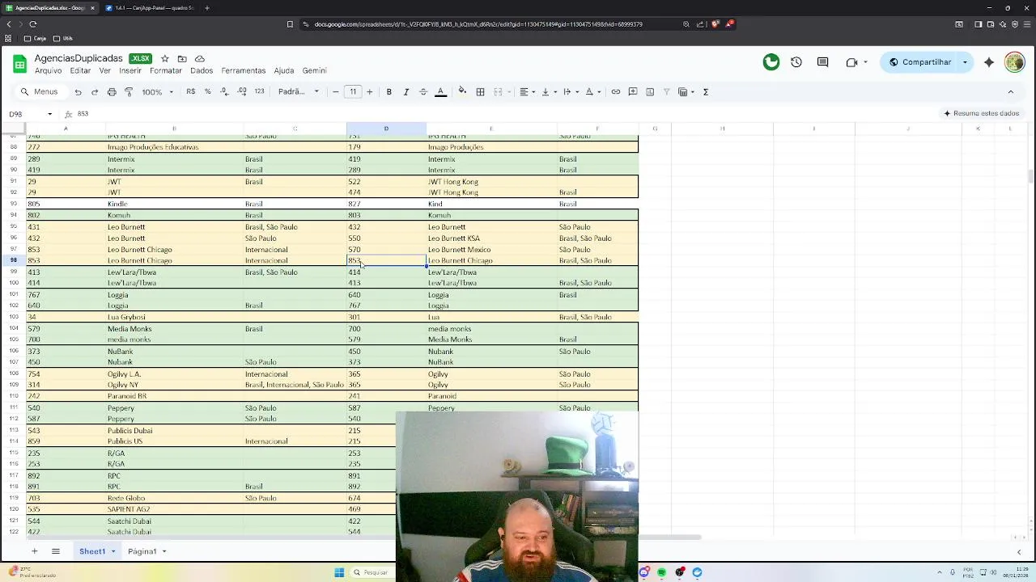This screenshot has height=582, width=1036.
Task: Toggle italic formatting
Action: pos(405,92)
